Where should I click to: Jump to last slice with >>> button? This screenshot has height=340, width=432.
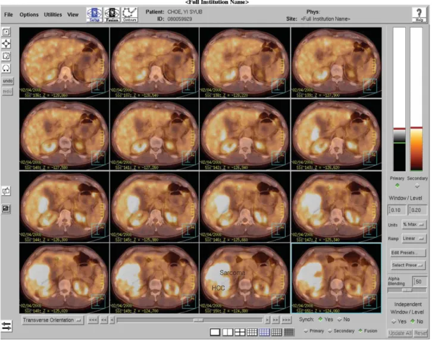(x=286, y=320)
